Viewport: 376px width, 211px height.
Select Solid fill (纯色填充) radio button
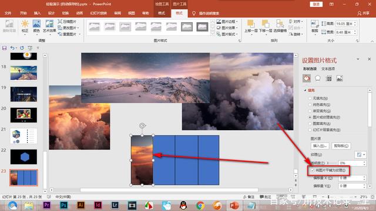[310, 104]
